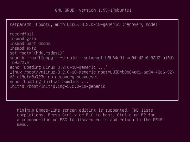190x142 pixels.
Task: Click the insmod part_msdos line
Action: click(30, 43)
